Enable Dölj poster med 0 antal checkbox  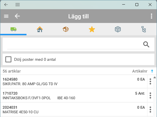point(8,59)
